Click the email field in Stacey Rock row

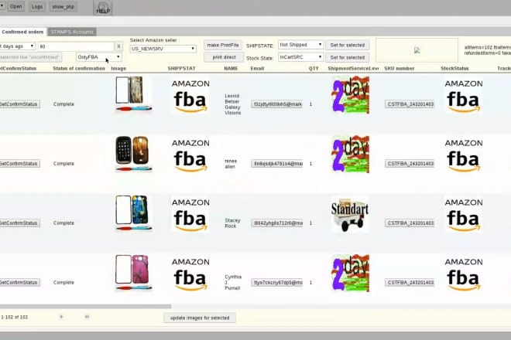276,223
